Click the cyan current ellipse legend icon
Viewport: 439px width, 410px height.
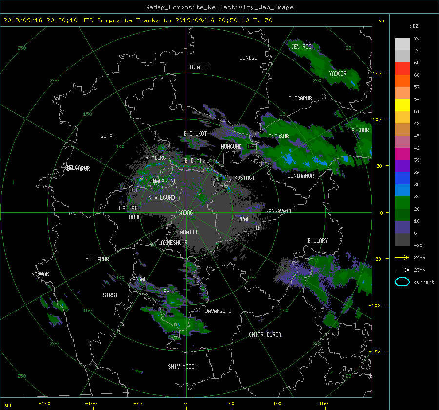(x=402, y=282)
